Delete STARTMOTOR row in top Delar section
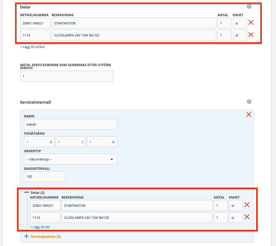Image resolution: width=276 pixels, height=246 pixels. [x=251, y=22]
